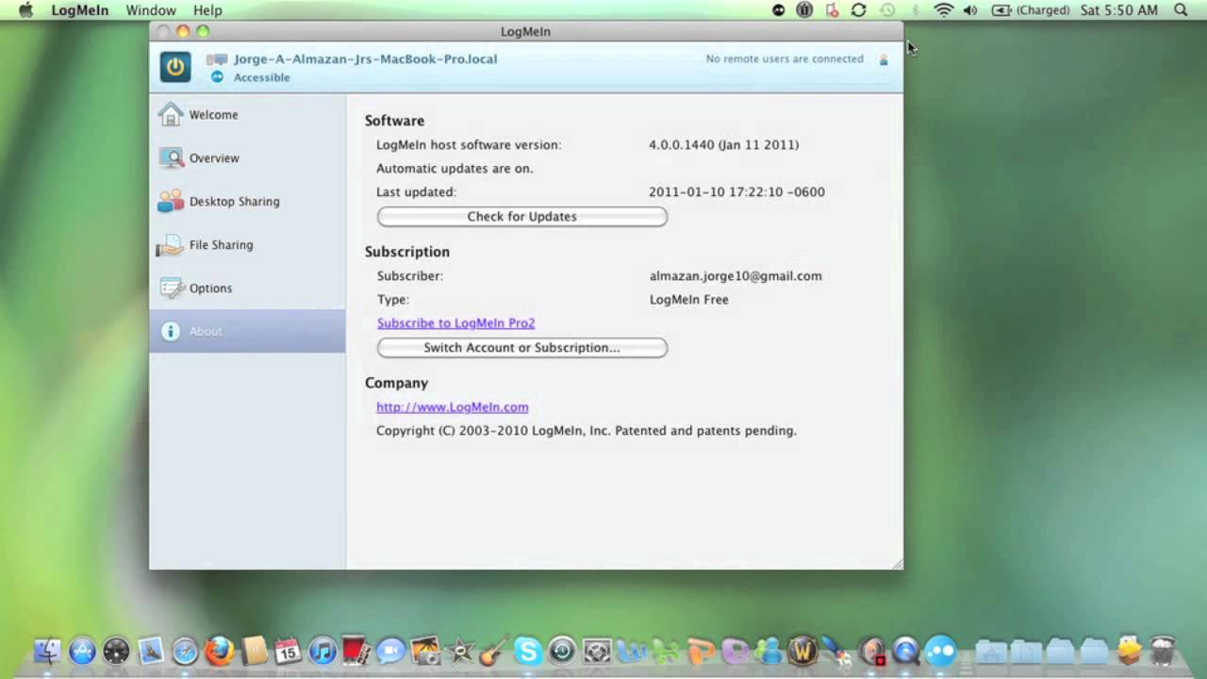Open QuickTime Player from the dock

pyautogui.click(x=906, y=651)
